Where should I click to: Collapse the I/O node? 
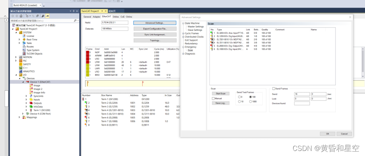pos(16,75)
